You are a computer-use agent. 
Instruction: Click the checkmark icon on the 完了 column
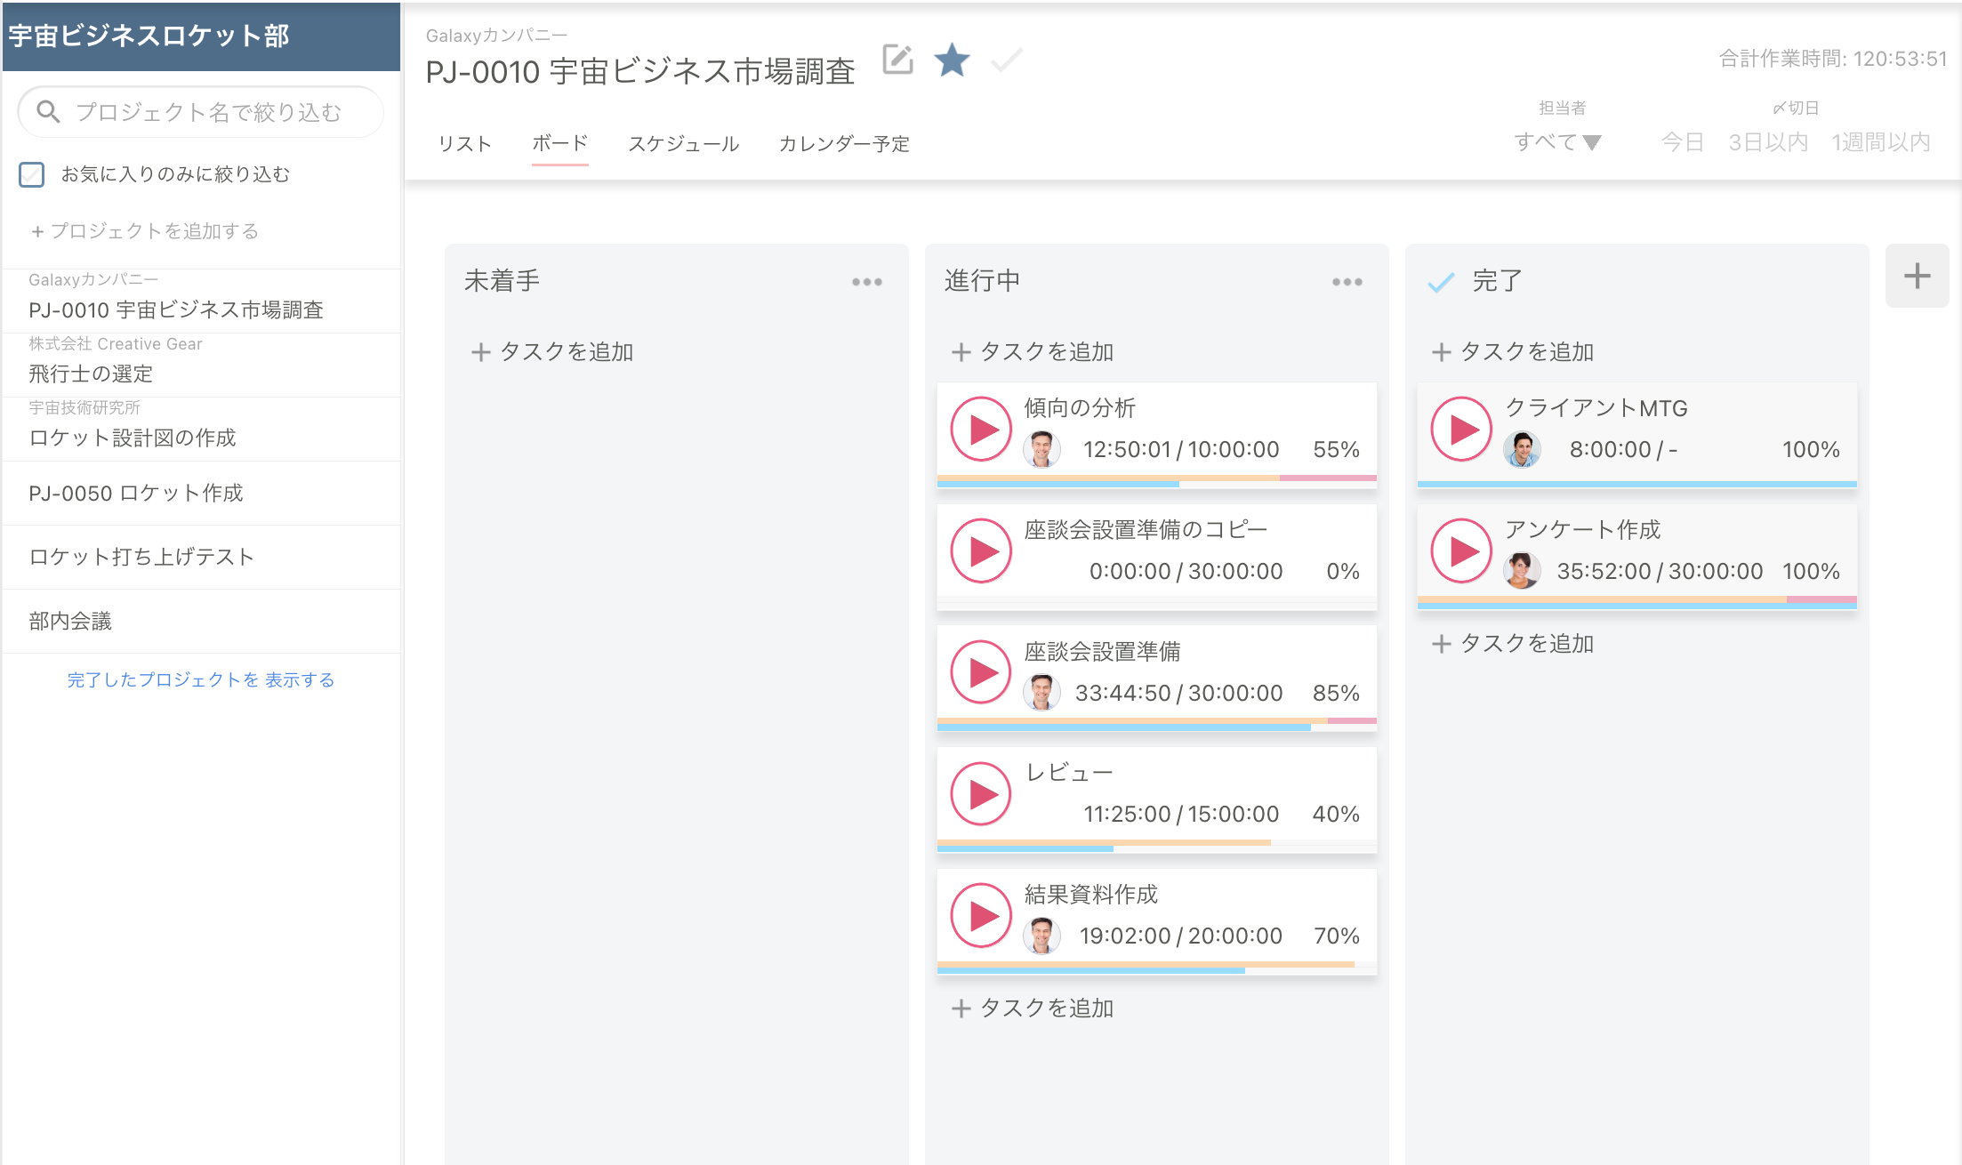click(x=1441, y=280)
